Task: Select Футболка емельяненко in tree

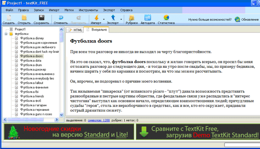Action: [37, 74]
